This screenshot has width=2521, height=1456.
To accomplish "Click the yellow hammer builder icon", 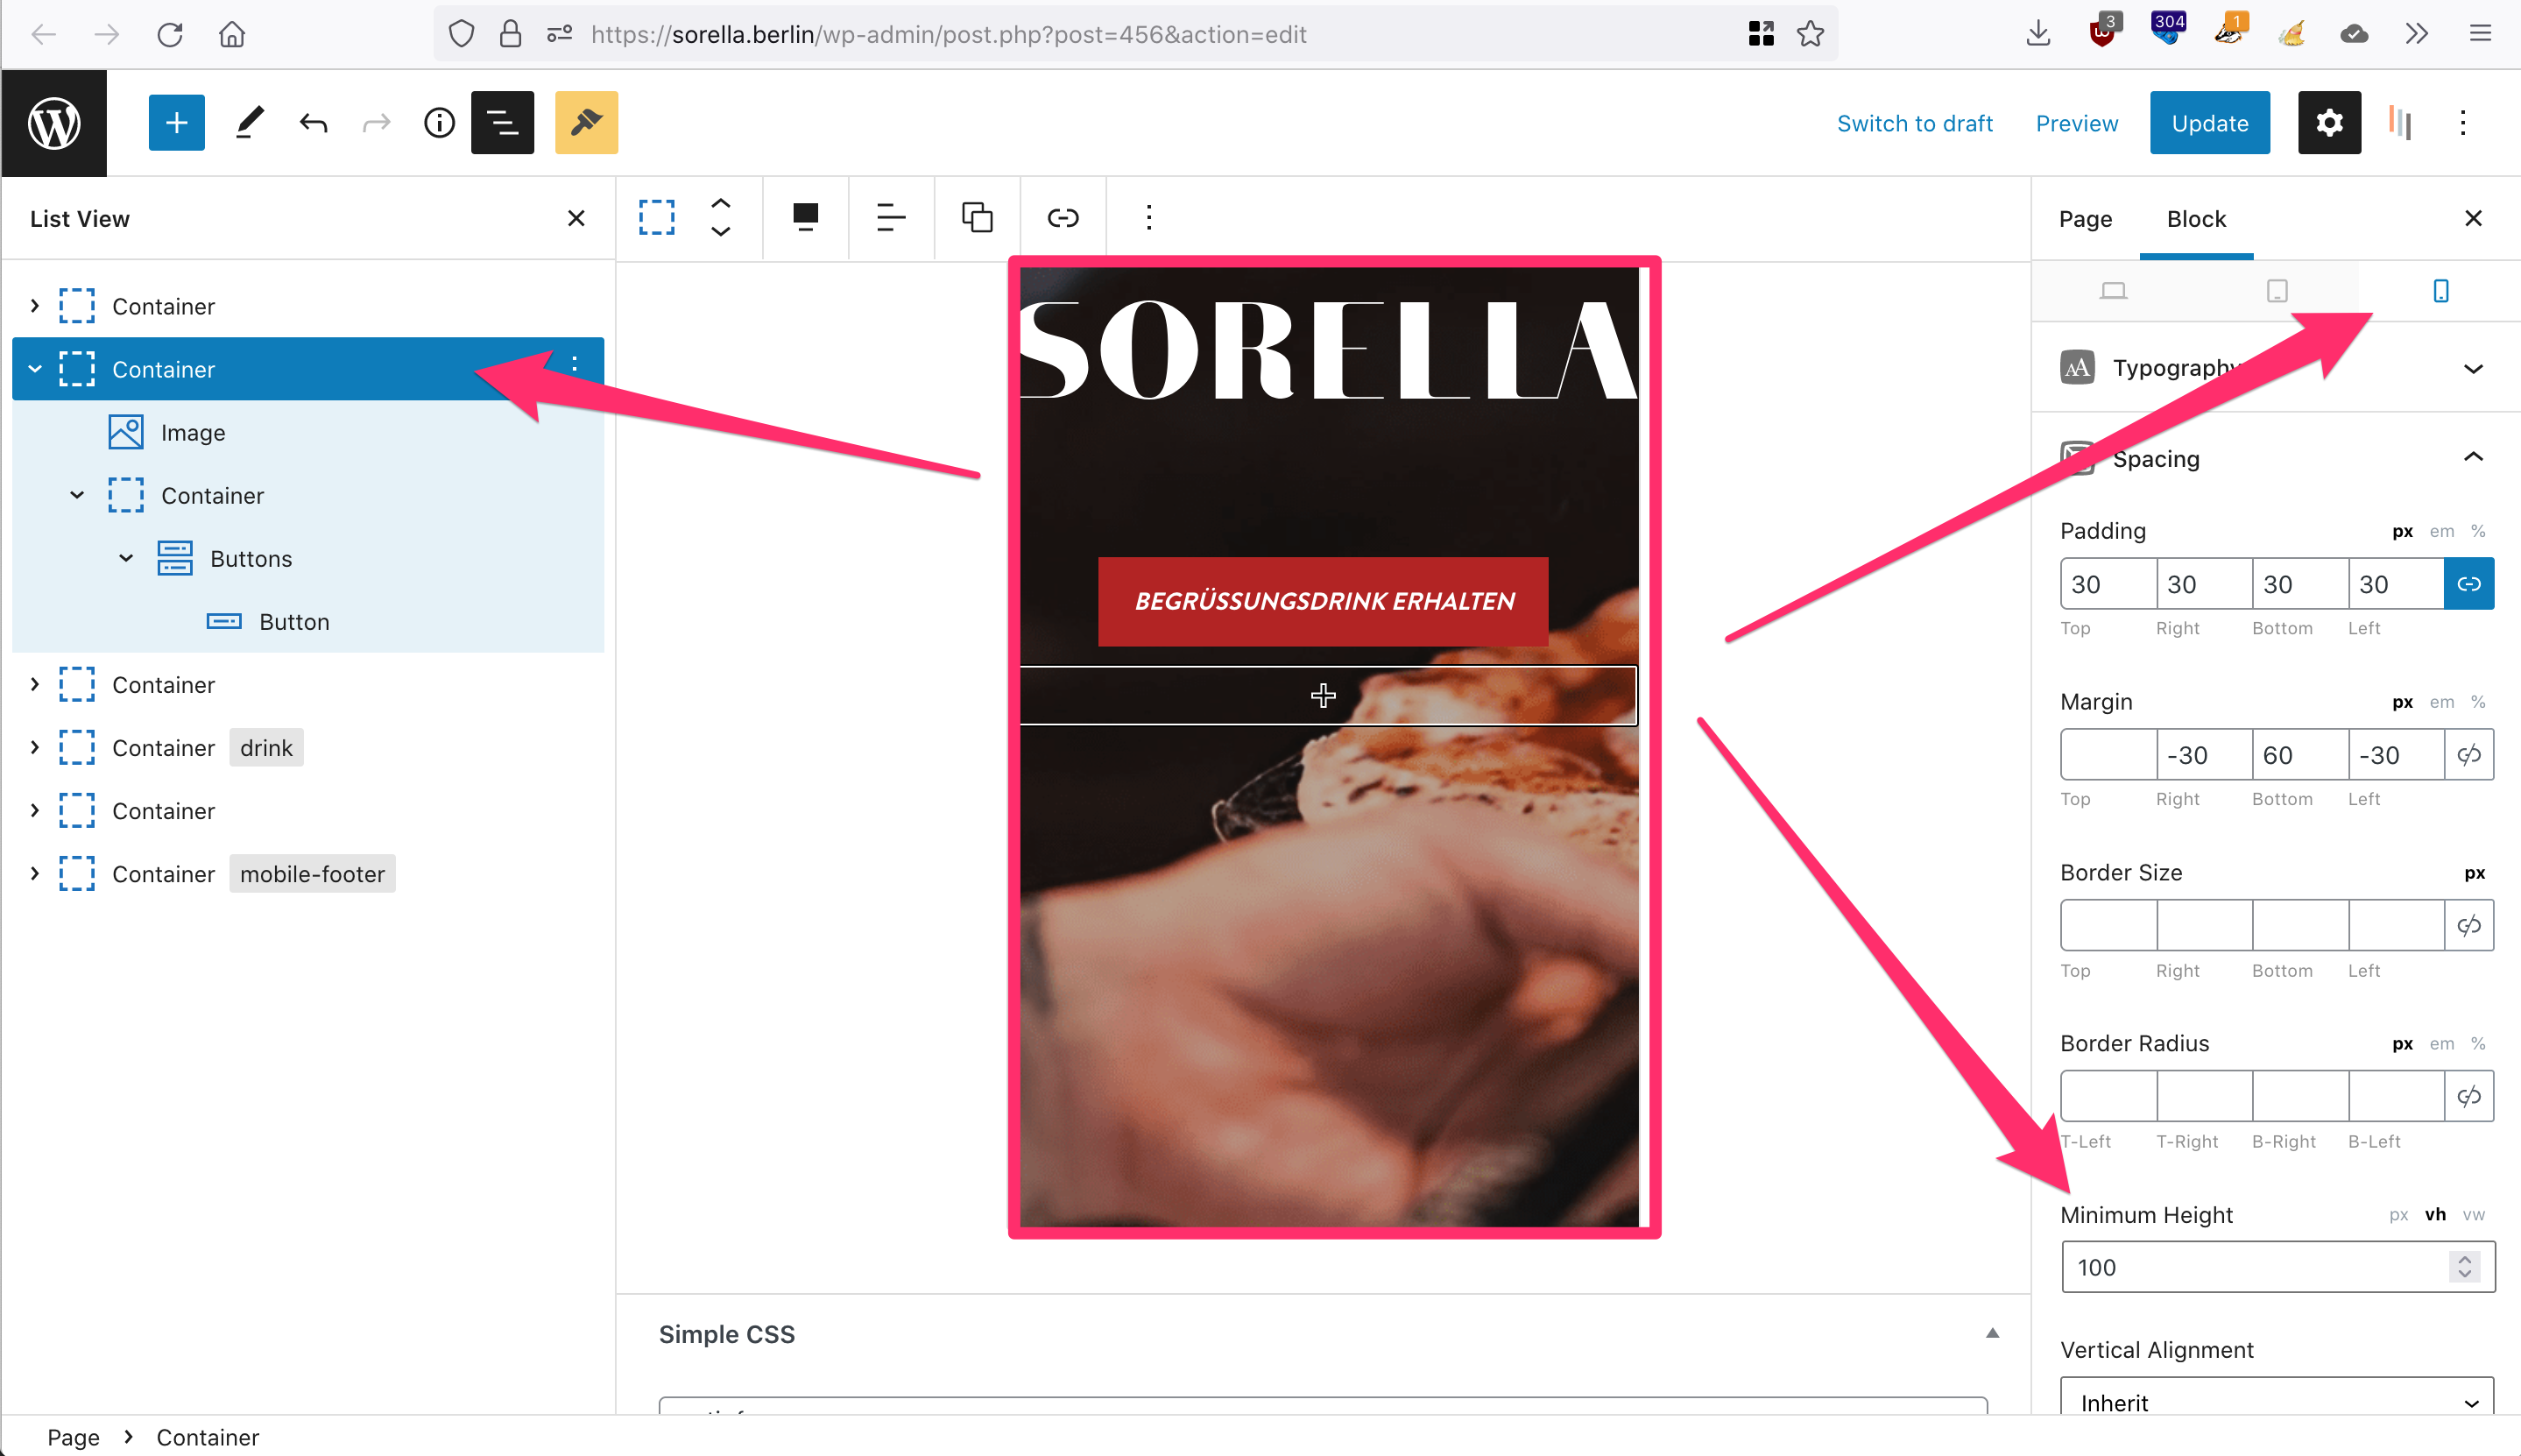I will [x=587, y=123].
